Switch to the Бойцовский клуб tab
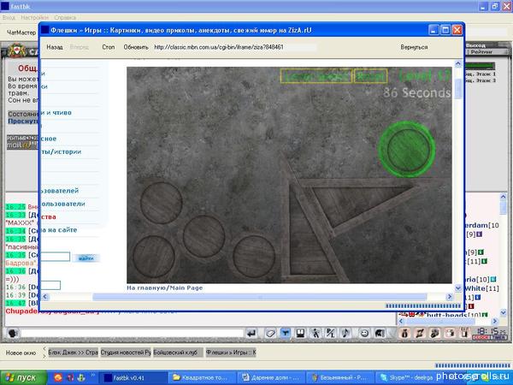This screenshot has width=513, height=385. pos(178,352)
